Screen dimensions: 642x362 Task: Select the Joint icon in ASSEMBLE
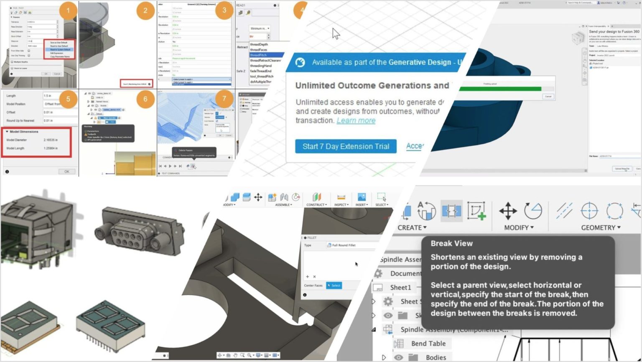(284, 197)
